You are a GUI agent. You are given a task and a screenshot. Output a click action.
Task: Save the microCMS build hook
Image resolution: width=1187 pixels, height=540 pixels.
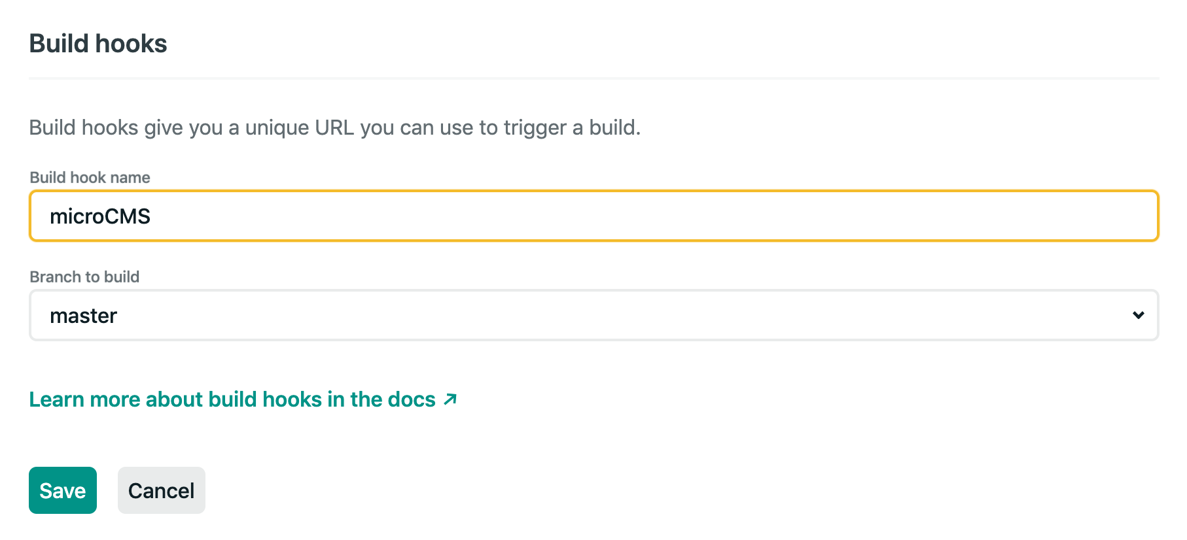(x=62, y=490)
